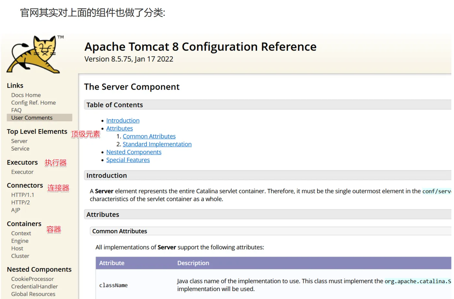Open the Executor sidebar link

click(x=22, y=172)
